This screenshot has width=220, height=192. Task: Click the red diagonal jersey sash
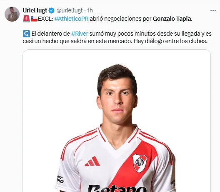tap(133, 166)
